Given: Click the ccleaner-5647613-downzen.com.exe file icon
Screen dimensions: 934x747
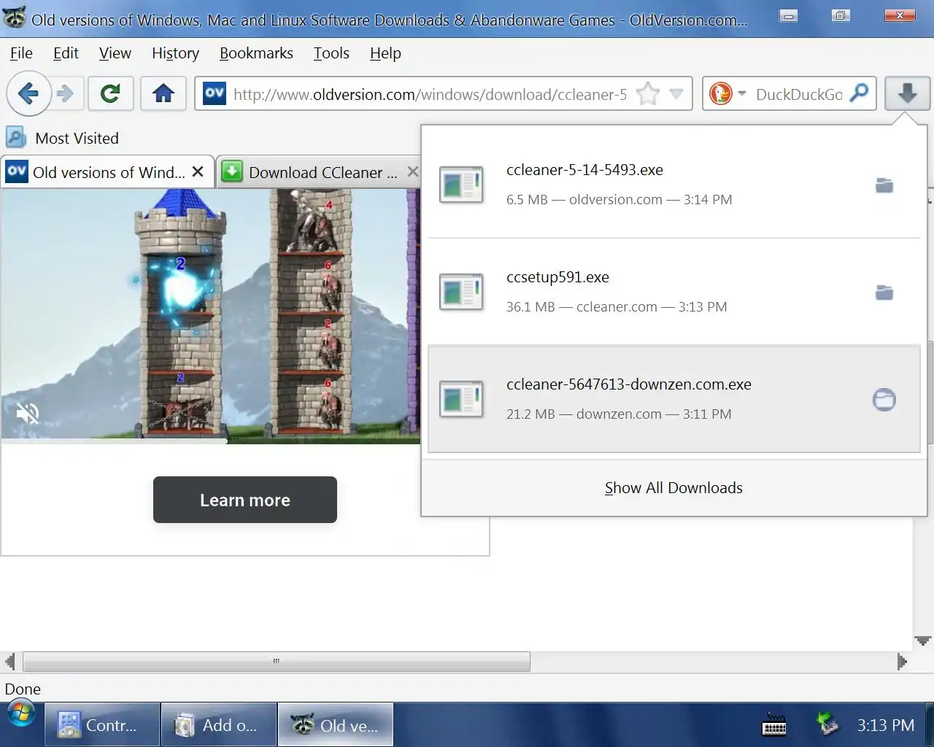Looking at the screenshot, I should click(x=461, y=399).
